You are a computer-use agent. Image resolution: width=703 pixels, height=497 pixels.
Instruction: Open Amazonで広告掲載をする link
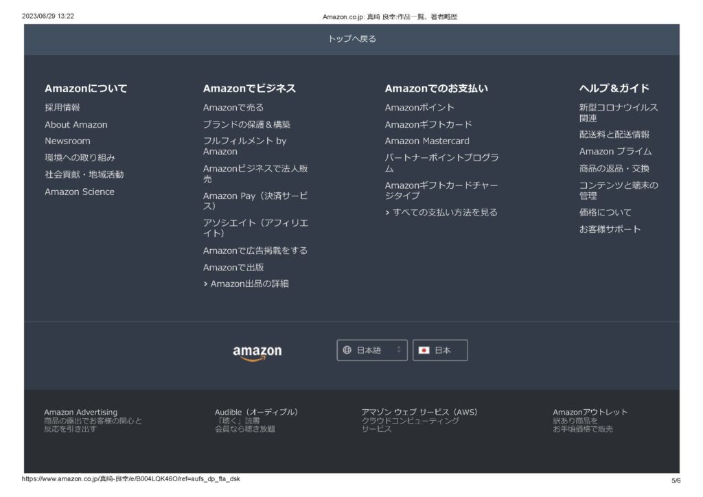click(x=255, y=251)
